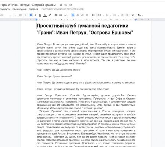Click the line 'Юлия Петрук: Прекрасно! Хорошо'
165x147 pixels.
point(73,89)
